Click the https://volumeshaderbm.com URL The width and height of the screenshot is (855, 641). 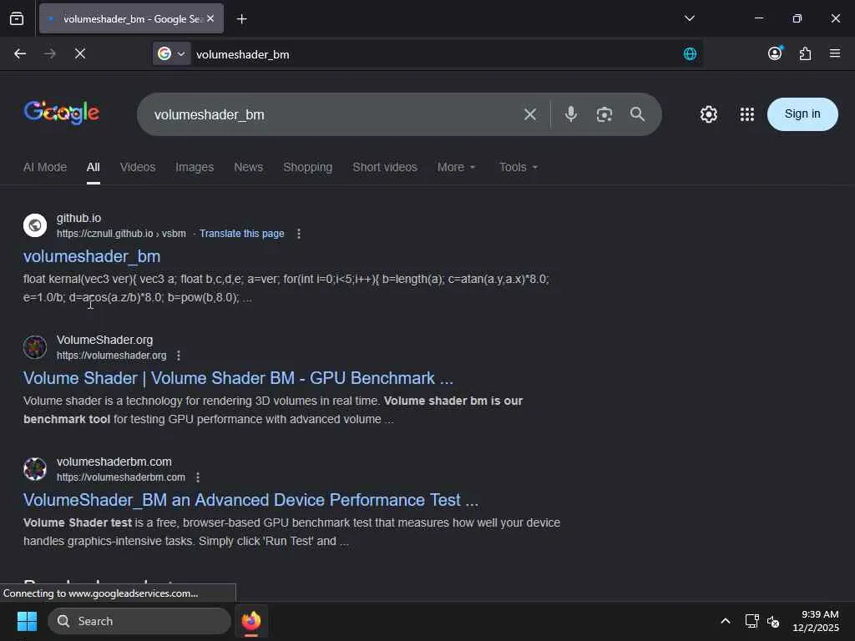point(120,477)
